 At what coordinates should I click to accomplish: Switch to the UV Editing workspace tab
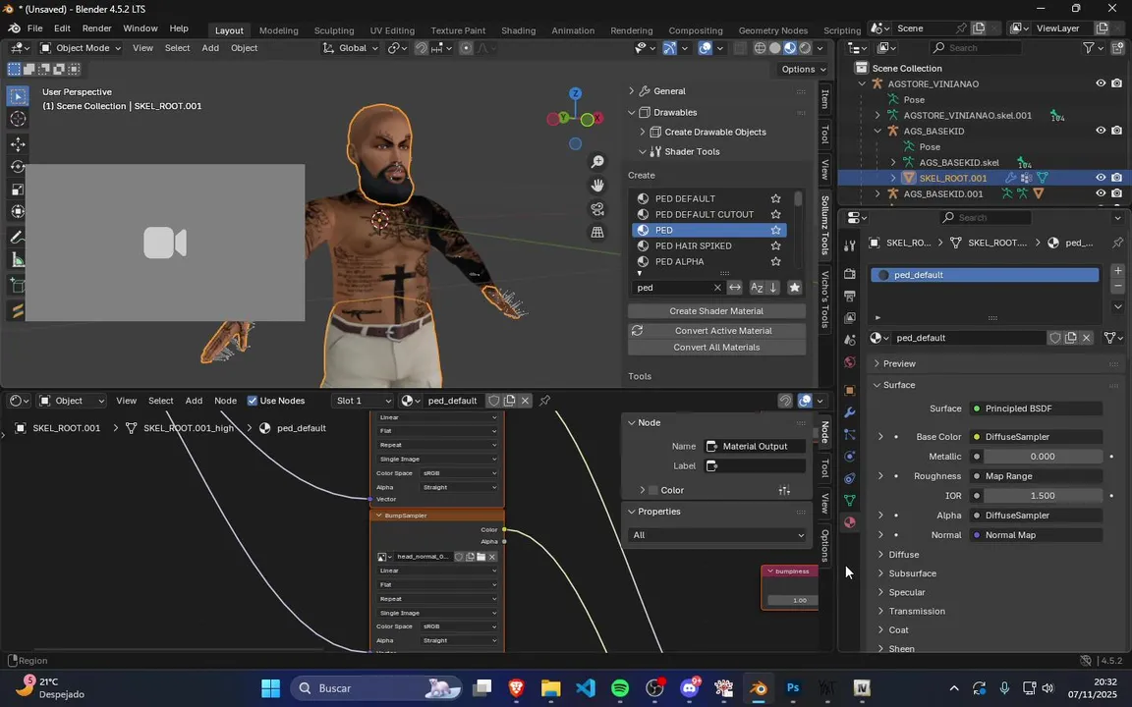(392, 30)
